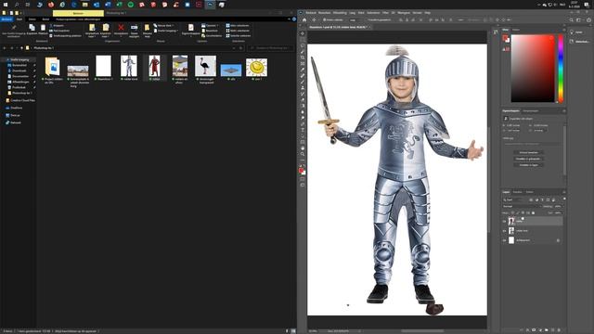Click Explorer up-arrow navigation button
The width and height of the screenshot is (594, 334).
click(21, 48)
